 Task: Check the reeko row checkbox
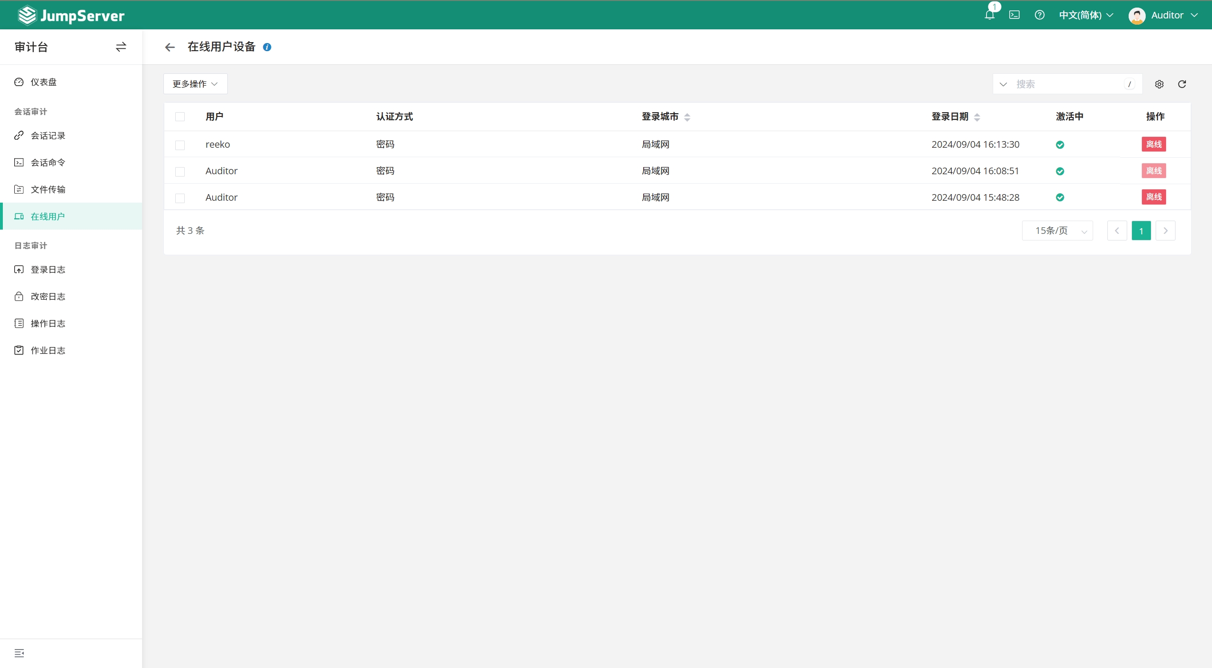point(180,145)
